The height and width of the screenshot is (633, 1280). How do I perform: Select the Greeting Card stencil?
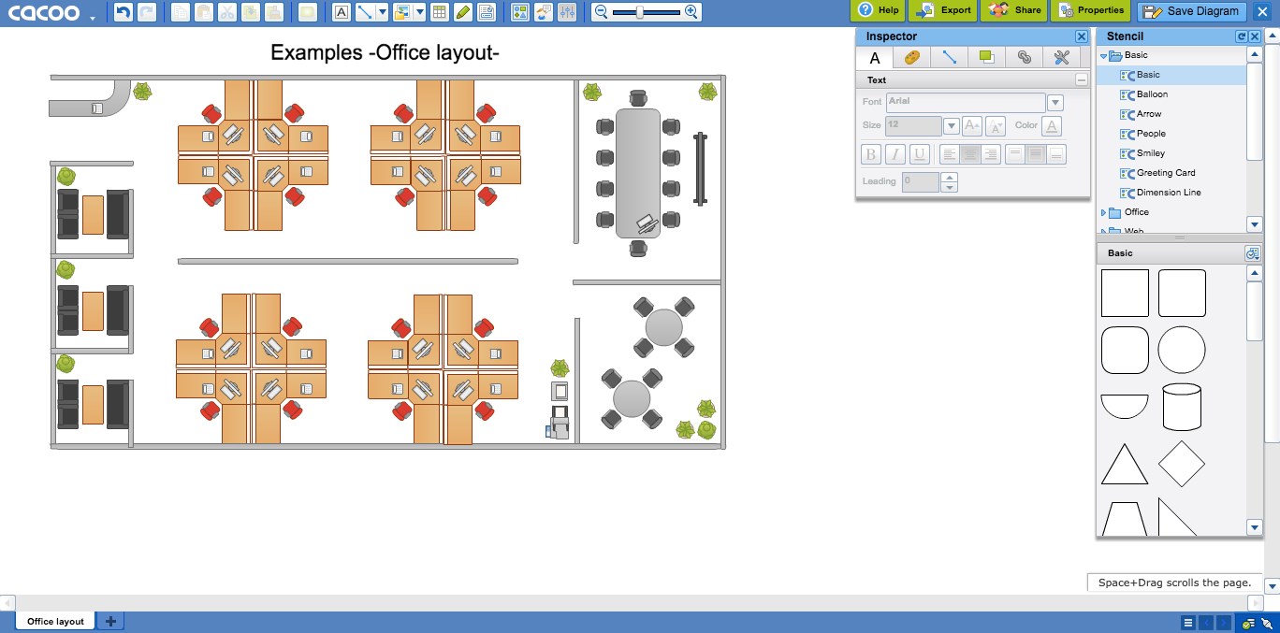(x=1166, y=173)
